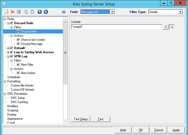This screenshot has width=188, height=135.
Task: Select the New Action tree item
Action: click(28, 73)
